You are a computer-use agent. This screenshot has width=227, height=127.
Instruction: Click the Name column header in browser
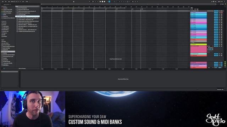point(27,6)
